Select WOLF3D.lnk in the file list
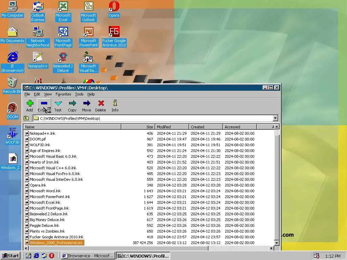Screen dimensions: 347x260 149,145
